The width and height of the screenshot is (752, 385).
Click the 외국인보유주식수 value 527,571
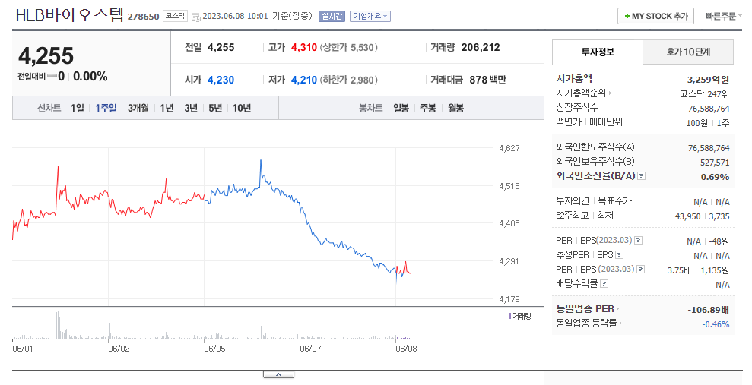coord(715,163)
